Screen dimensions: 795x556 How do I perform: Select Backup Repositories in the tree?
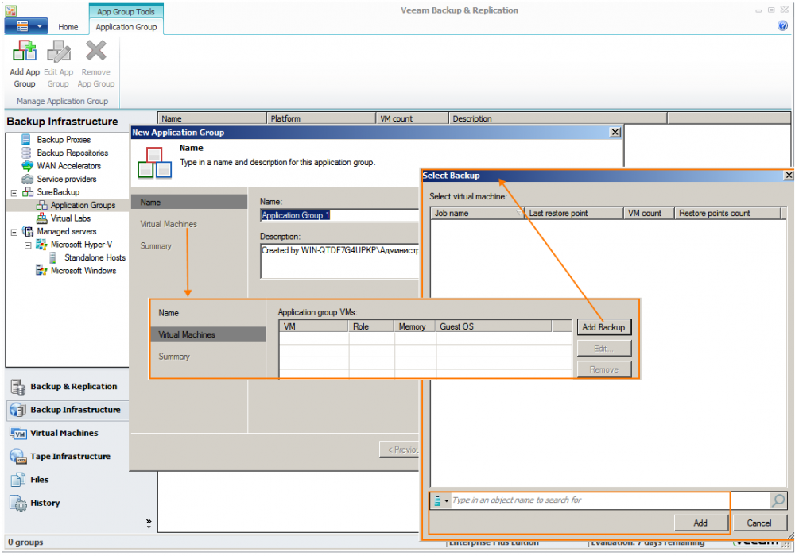point(72,153)
